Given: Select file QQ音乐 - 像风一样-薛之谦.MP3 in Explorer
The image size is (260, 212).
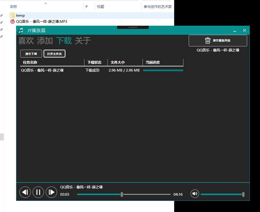Looking at the screenshot, I should pyautogui.click(x=41, y=21).
